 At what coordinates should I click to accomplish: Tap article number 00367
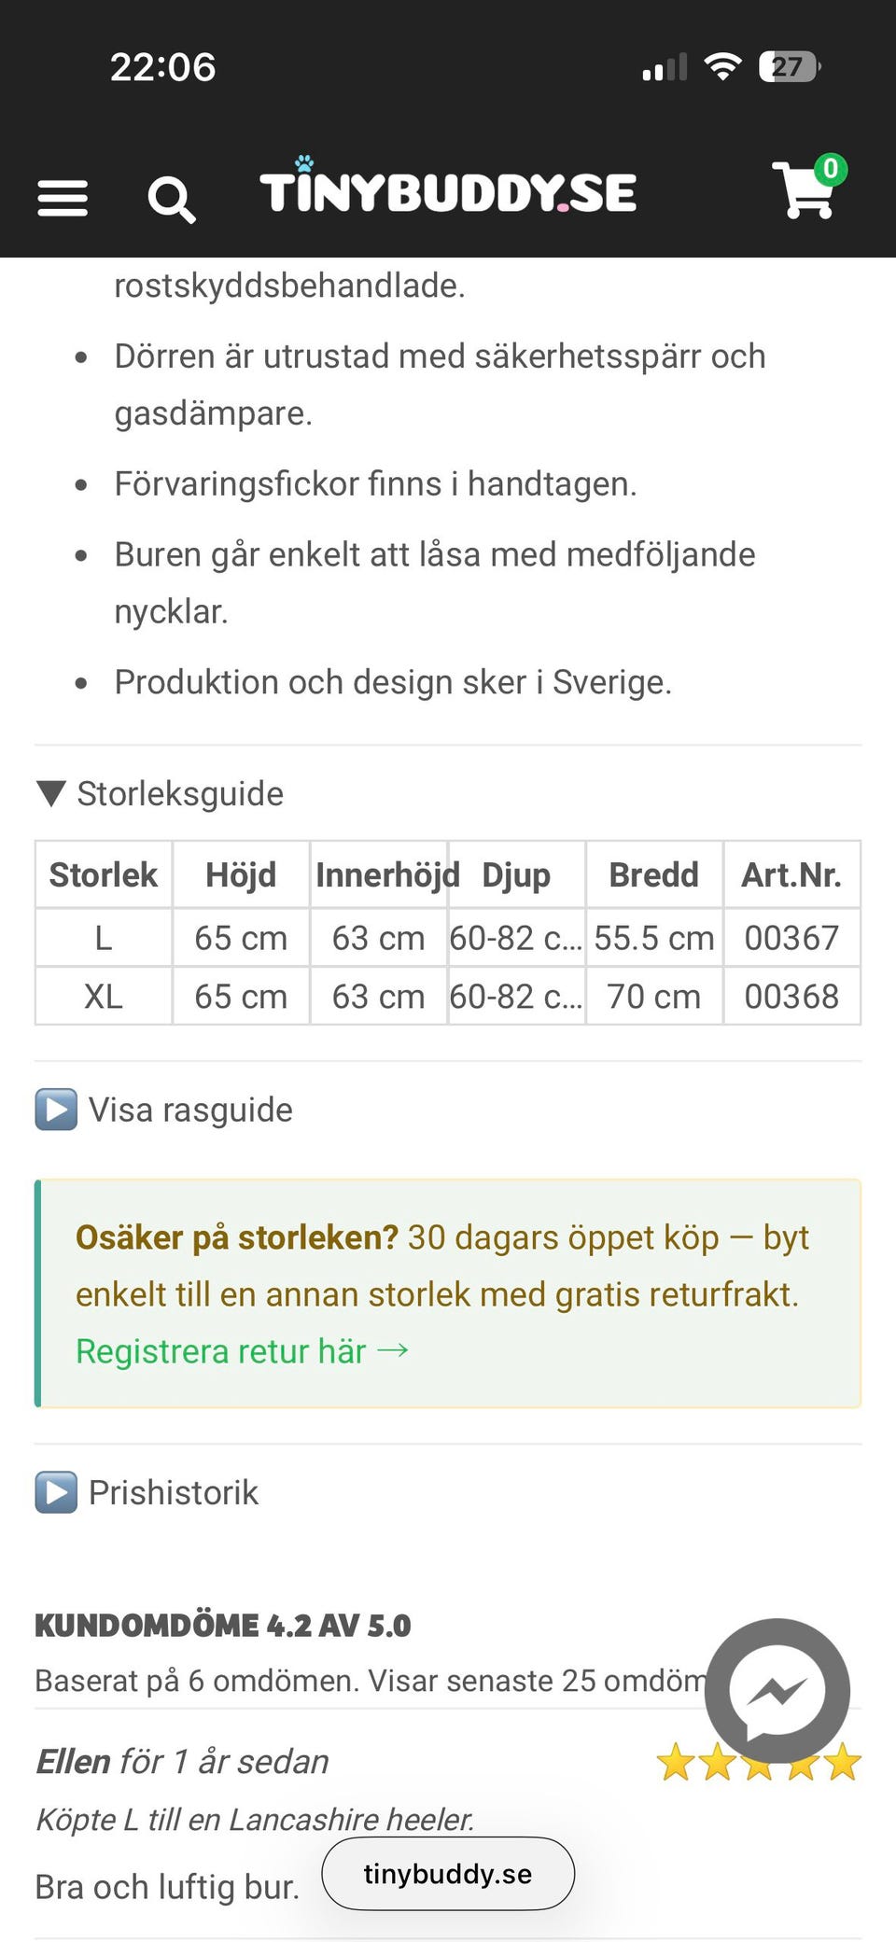coord(791,938)
